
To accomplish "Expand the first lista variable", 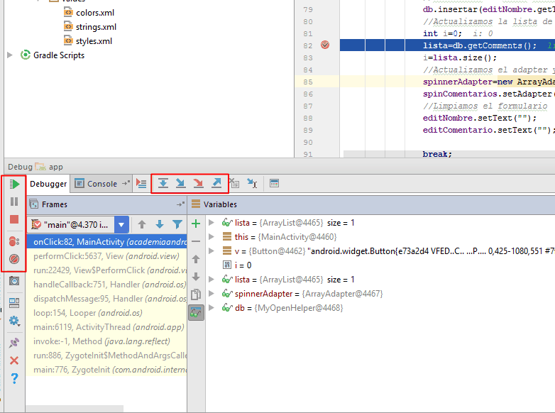I will pyautogui.click(x=211, y=223).
